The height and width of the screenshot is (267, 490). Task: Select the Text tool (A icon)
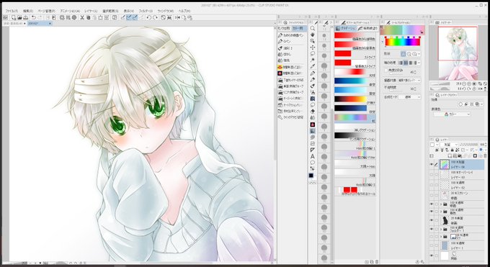[312, 156]
